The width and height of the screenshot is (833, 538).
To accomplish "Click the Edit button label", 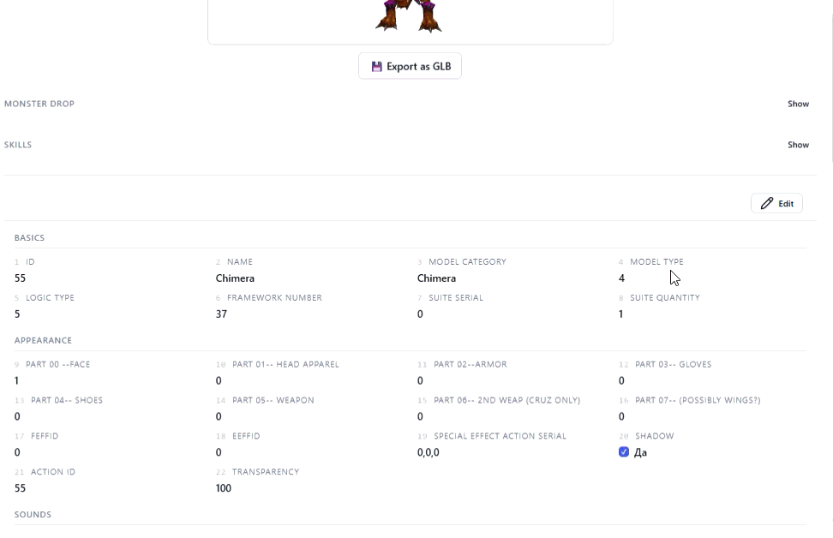I will click(x=786, y=204).
